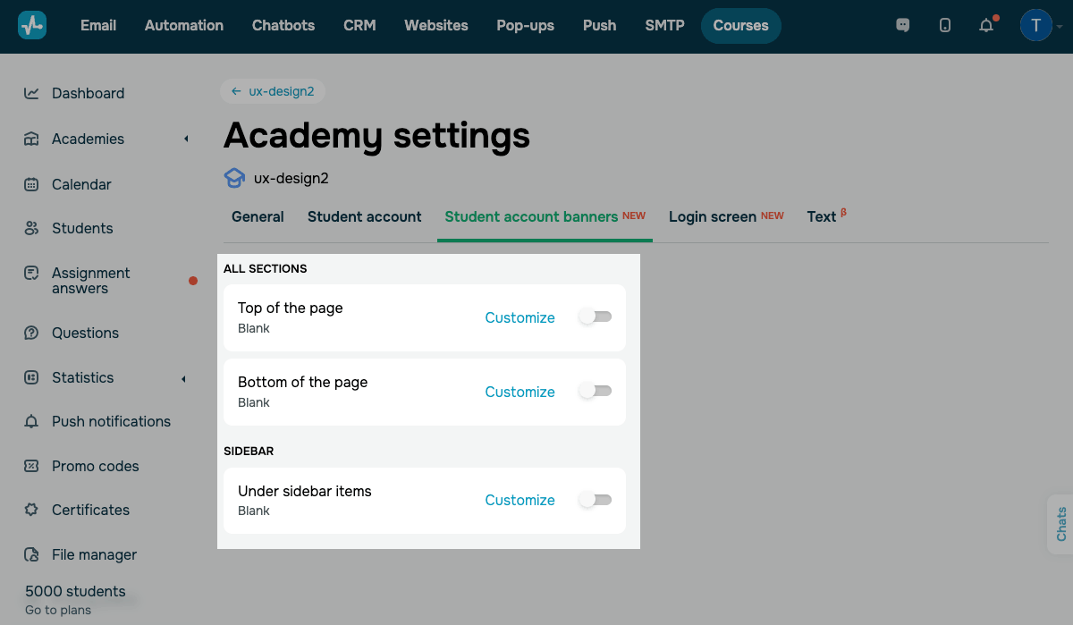Image resolution: width=1073 pixels, height=625 pixels.
Task: Switch on Under sidebar items banner
Action: tap(596, 500)
